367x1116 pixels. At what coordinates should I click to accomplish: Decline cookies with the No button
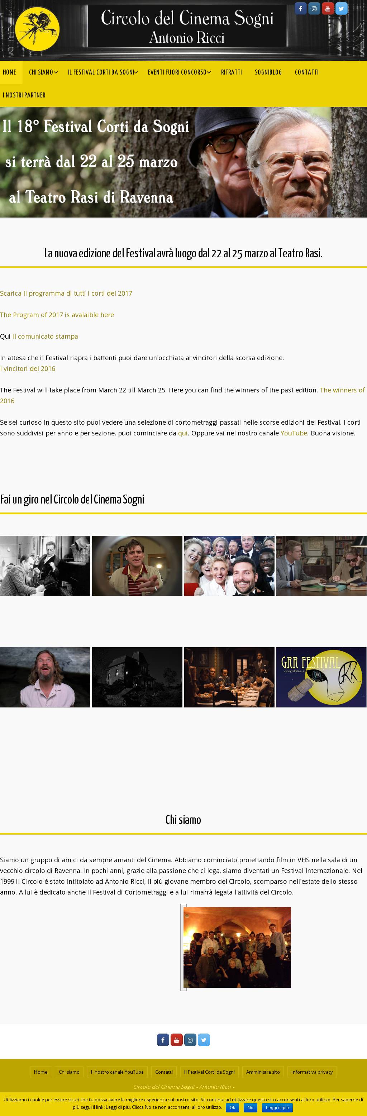251,1107
